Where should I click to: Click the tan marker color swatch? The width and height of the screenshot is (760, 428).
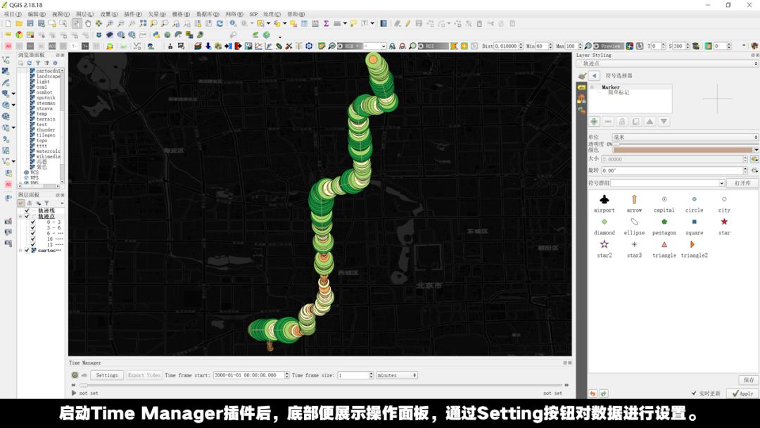click(x=683, y=150)
